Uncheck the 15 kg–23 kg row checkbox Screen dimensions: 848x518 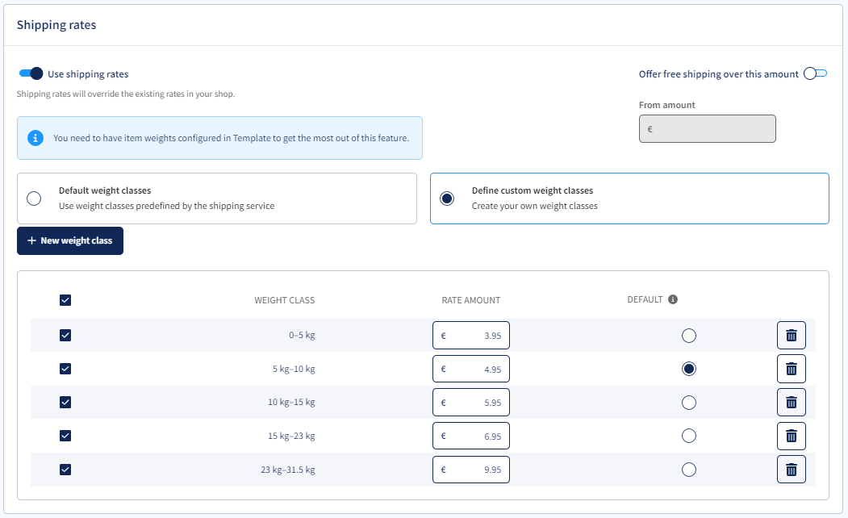65,436
